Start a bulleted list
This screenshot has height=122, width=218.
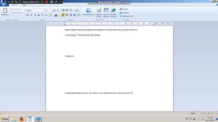tap(71, 11)
